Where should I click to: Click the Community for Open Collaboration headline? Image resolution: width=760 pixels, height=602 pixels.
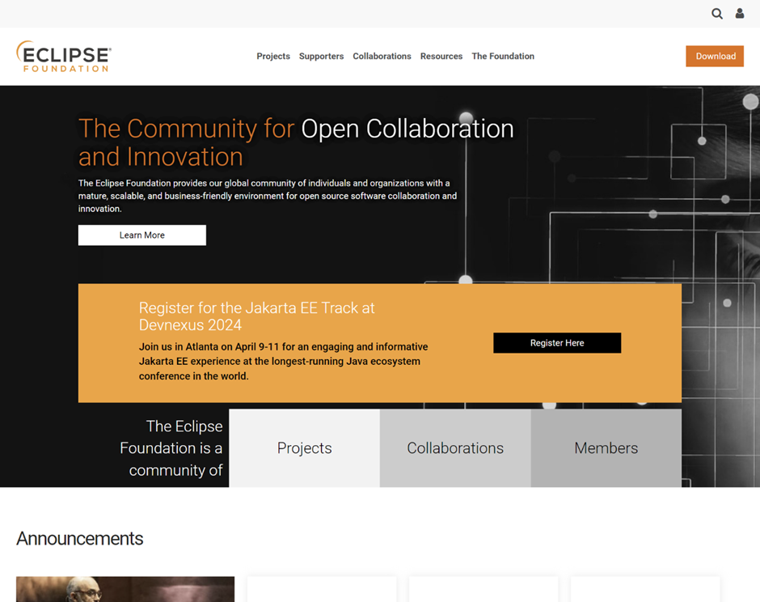[296, 142]
